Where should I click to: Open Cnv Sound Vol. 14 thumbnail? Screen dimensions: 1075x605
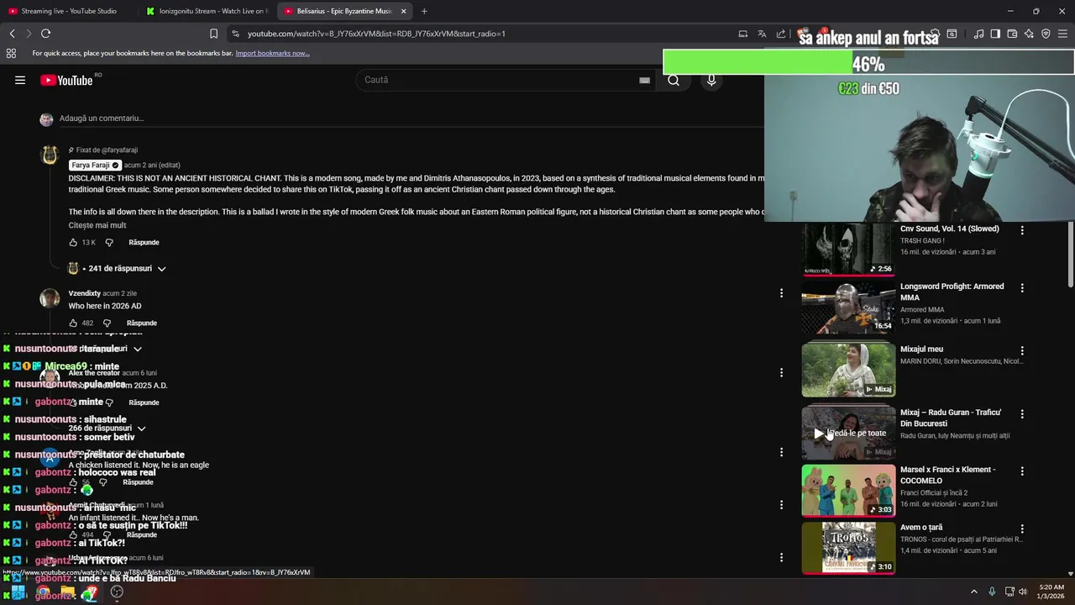point(848,250)
